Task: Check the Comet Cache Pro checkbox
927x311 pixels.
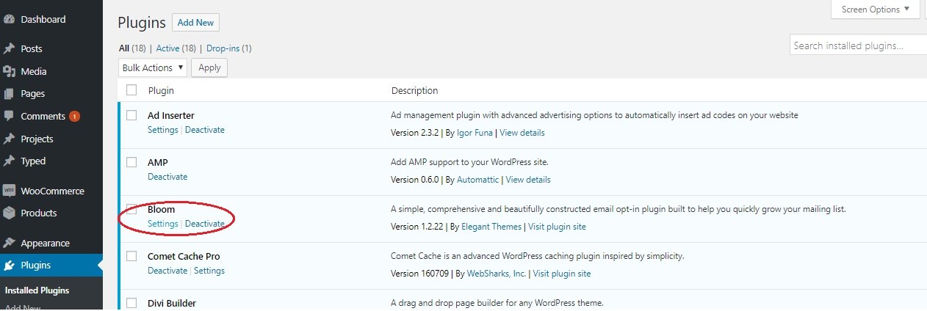Action: tap(131, 256)
